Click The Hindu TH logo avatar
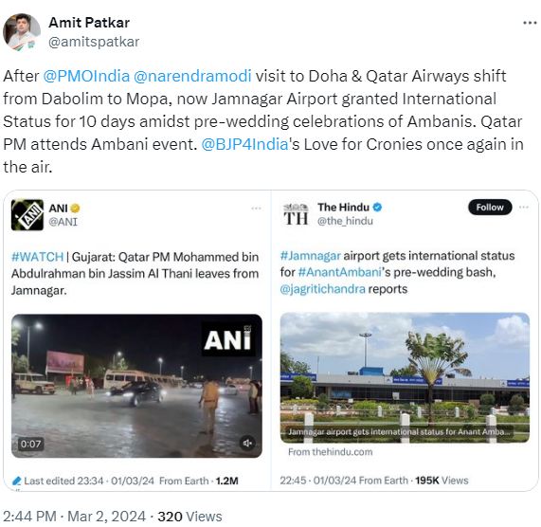Viewport: 541px width, 527px height. 296,214
